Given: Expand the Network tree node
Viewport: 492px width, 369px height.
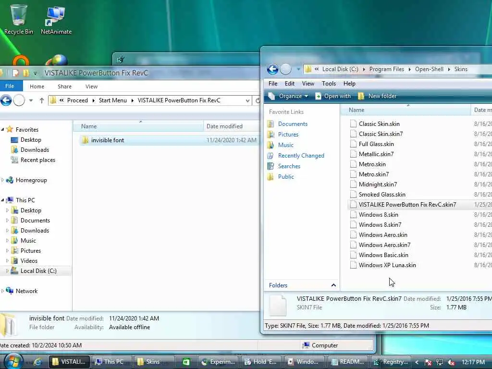Looking at the screenshot, I should coord(2,291).
